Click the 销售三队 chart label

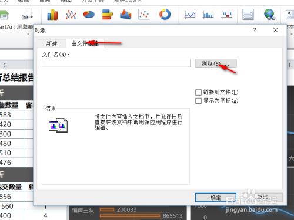click(83, 211)
